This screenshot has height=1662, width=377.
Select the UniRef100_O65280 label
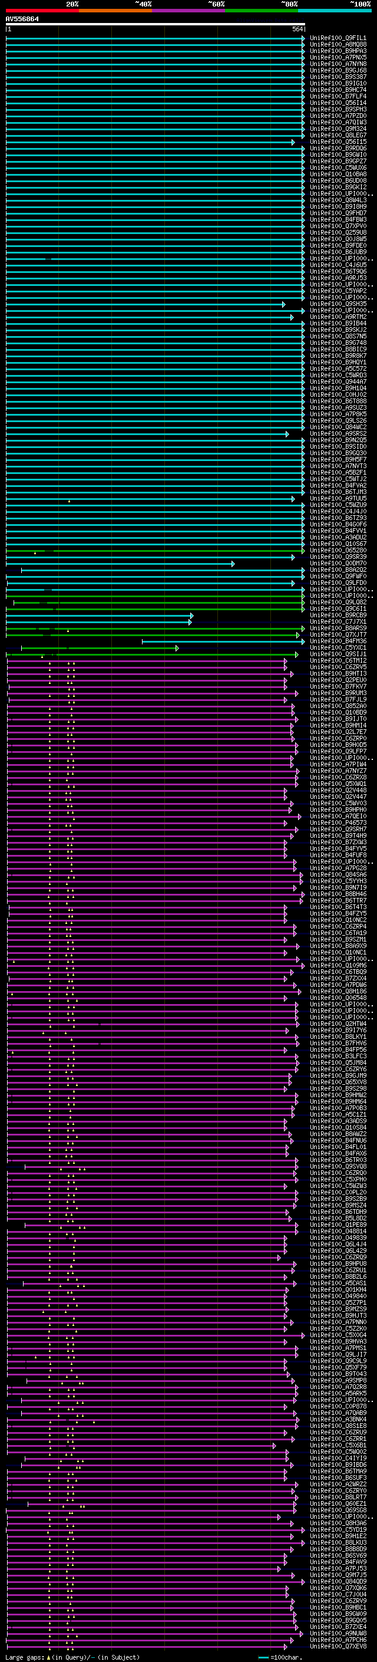338,550
